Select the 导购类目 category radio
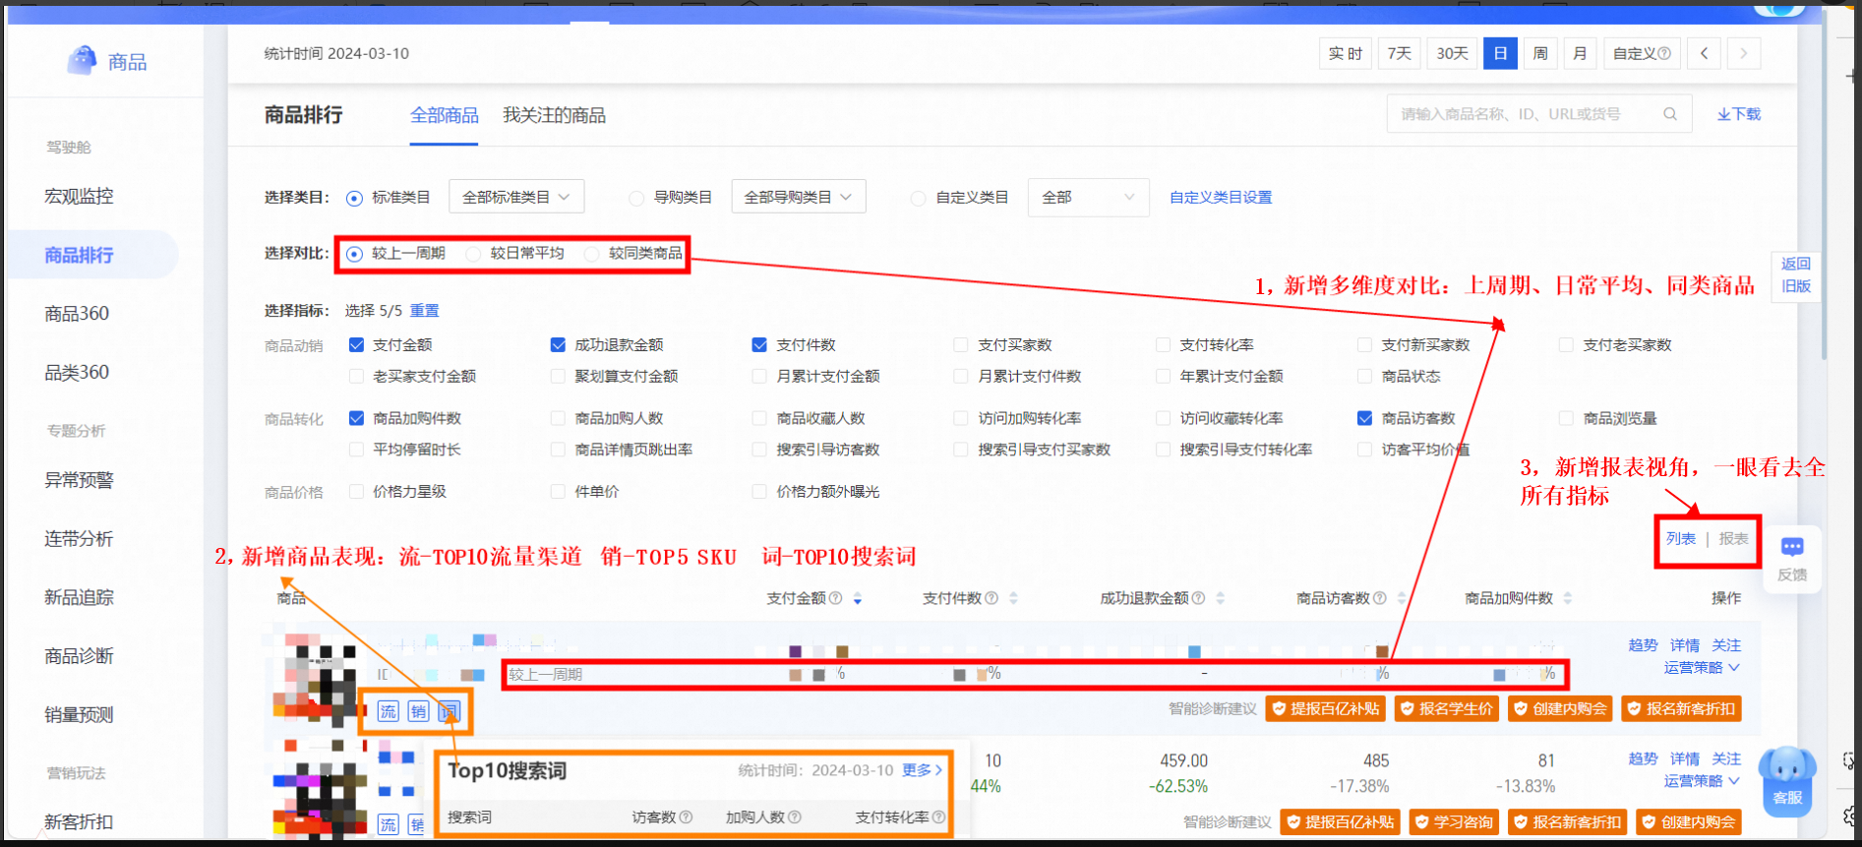The height and width of the screenshot is (847, 1862). [x=636, y=198]
